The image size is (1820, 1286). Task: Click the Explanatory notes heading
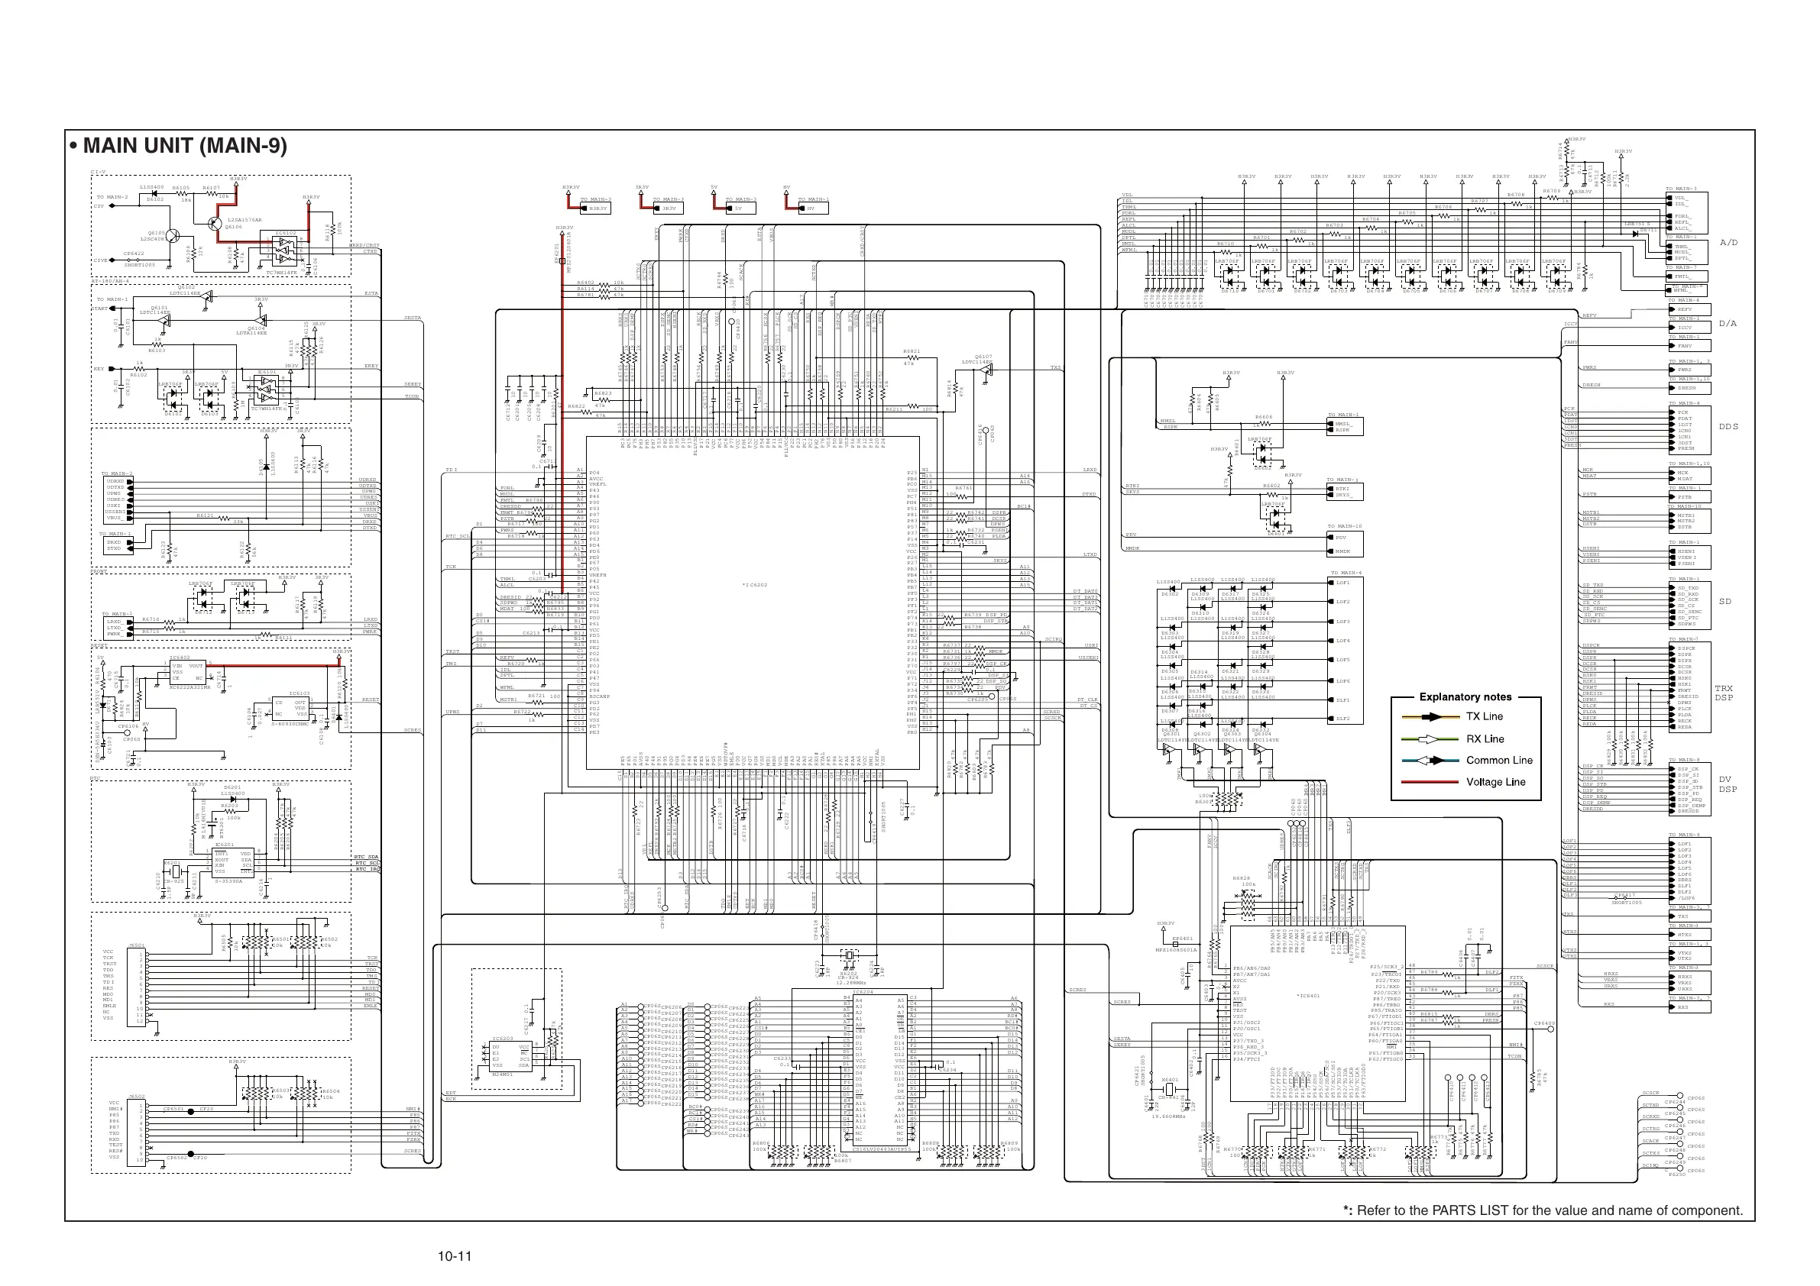(1465, 696)
